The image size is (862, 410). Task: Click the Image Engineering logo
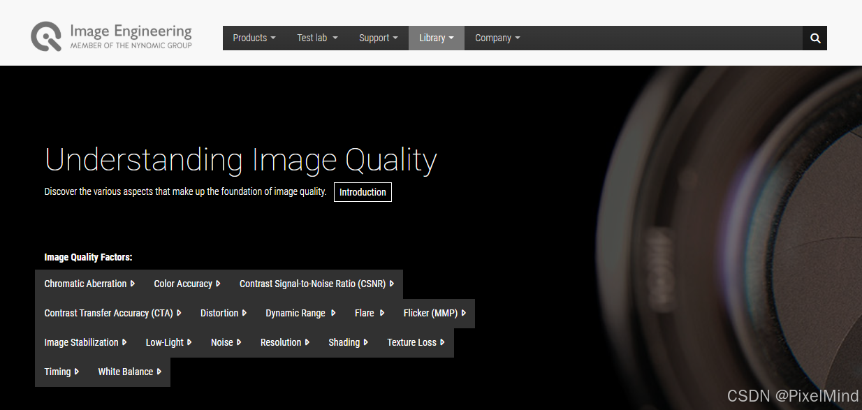(x=112, y=36)
